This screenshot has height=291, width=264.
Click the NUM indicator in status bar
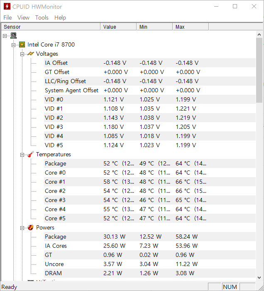coord(230,287)
